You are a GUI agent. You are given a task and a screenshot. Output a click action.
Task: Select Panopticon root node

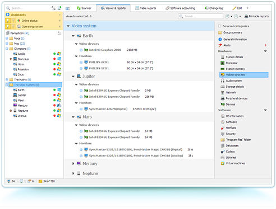(17, 33)
